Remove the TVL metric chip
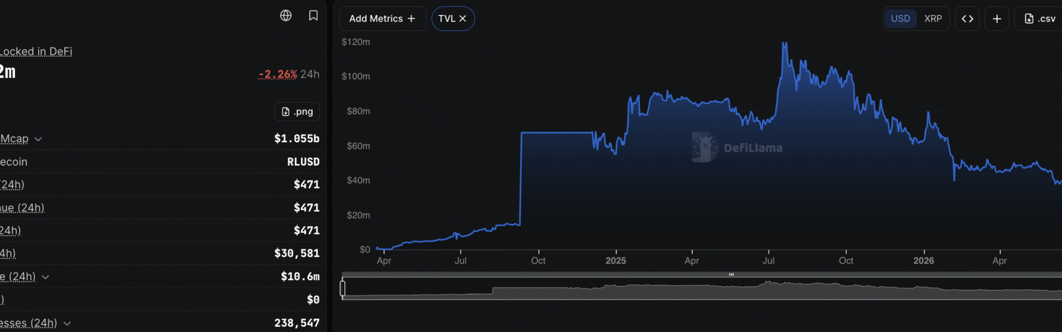This screenshot has width=1062, height=332. click(463, 19)
